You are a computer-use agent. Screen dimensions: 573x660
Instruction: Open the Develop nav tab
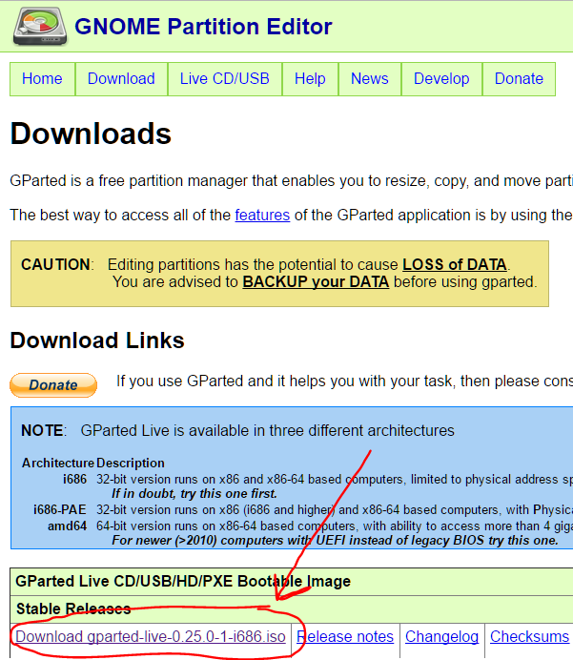point(441,79)
